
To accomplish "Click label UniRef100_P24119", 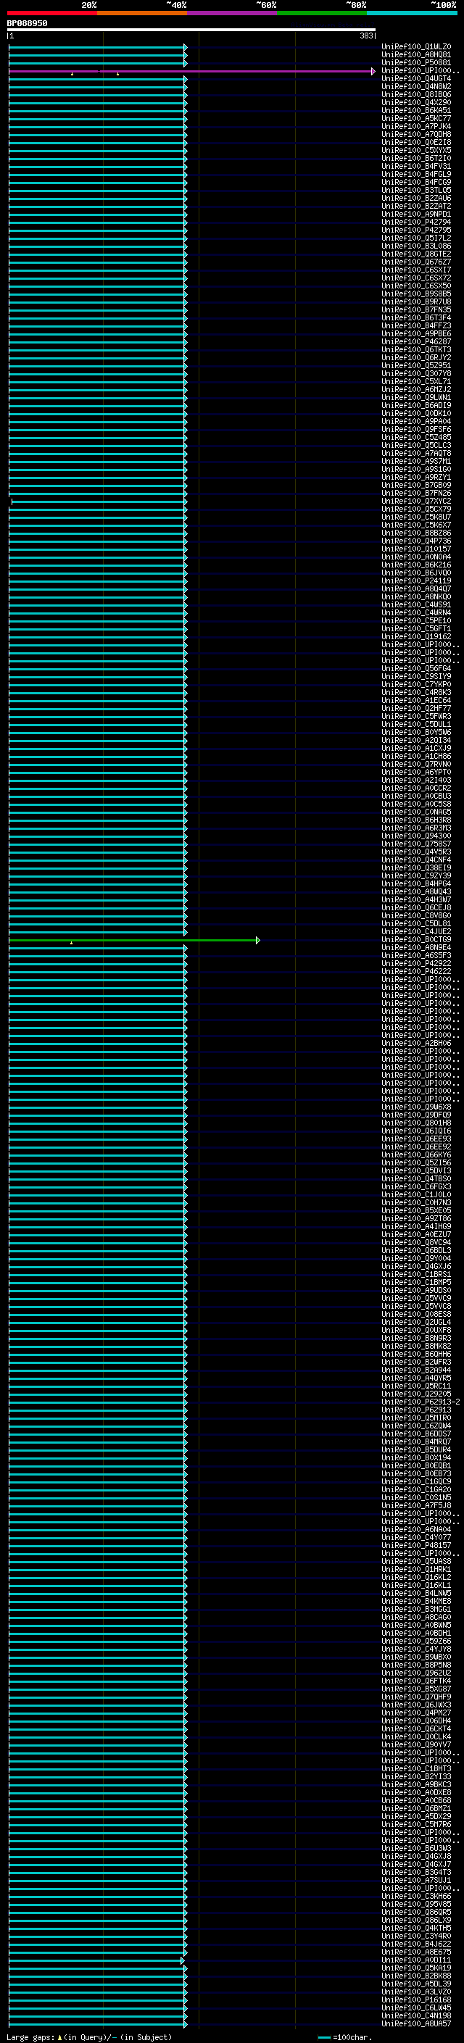I will [x=416, y=581].
